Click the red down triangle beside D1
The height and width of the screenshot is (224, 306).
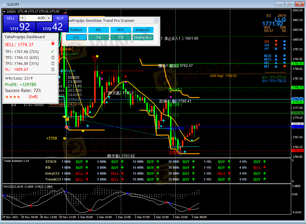coord(276,41)
